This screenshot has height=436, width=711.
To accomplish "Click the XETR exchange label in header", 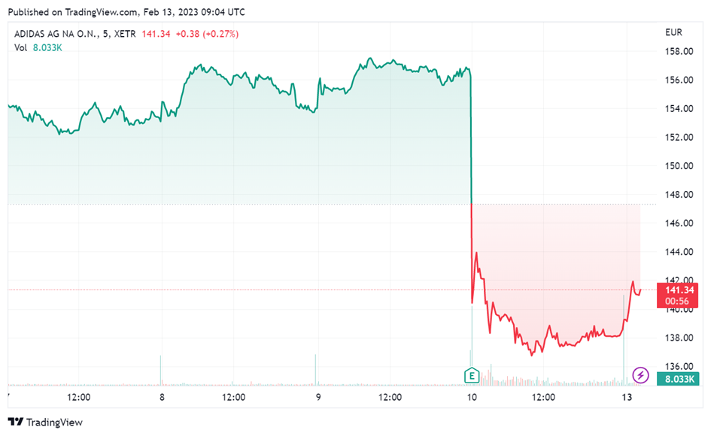I will coord(125,34).
